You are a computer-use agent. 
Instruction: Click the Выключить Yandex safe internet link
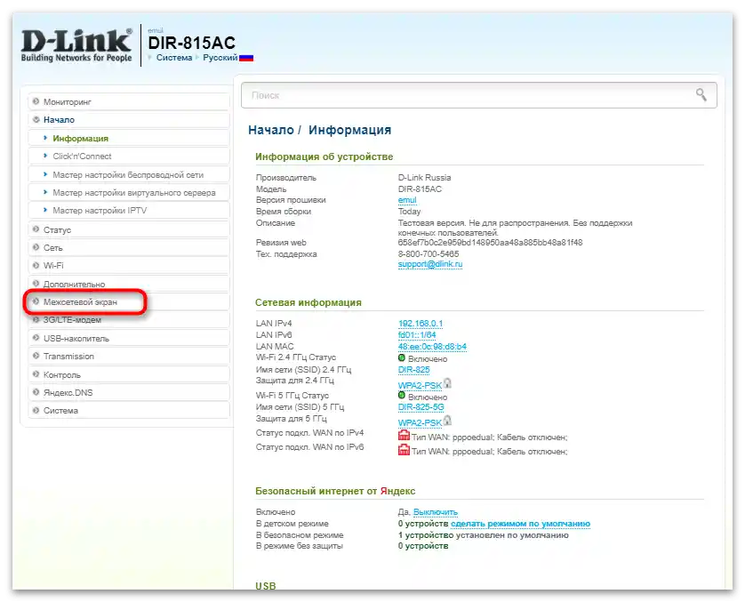pos(436,512)
